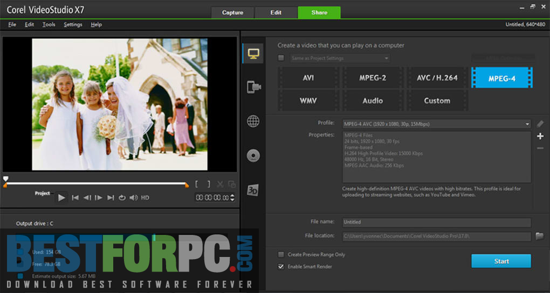Start rendering with the Start button
The width and height of the screenshot is (550, 293).
(x=501, y=261)
